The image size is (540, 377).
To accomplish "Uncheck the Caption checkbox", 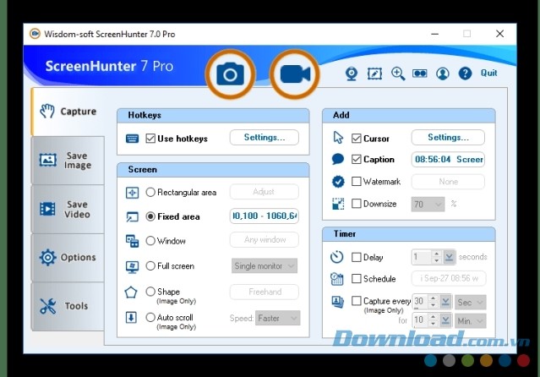I will tap(356, 159).
